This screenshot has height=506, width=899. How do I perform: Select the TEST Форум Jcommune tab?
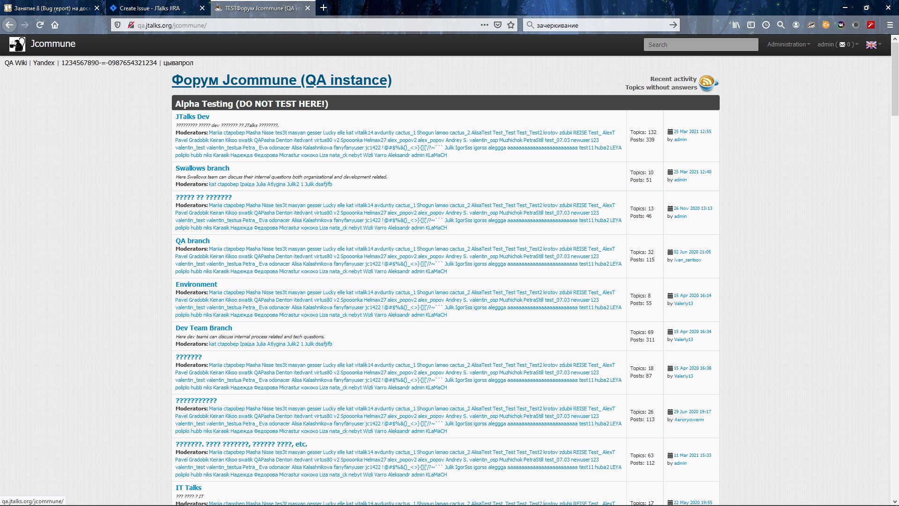click(263, 8)
